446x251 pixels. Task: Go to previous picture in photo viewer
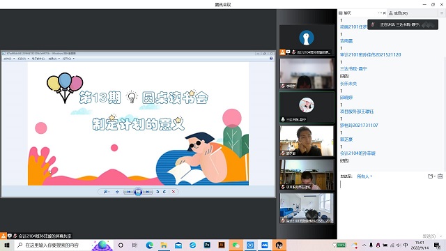click(128, 192)
